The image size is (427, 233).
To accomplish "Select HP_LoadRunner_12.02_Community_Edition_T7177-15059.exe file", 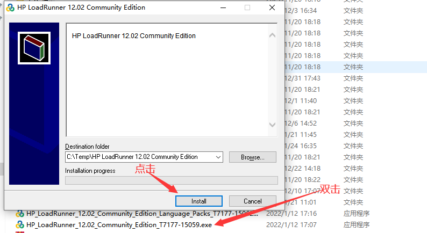I will [119, 225].
